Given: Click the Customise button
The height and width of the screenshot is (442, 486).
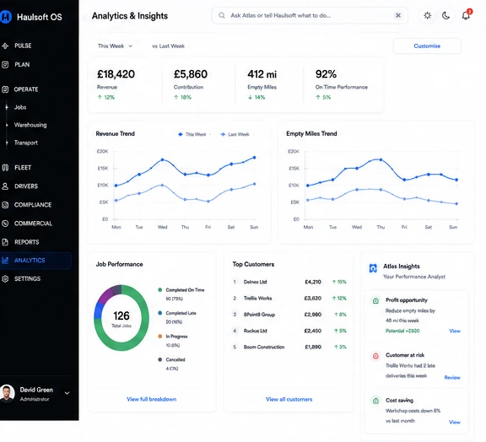Looking at the screenshot, I should tap(427, 46).
